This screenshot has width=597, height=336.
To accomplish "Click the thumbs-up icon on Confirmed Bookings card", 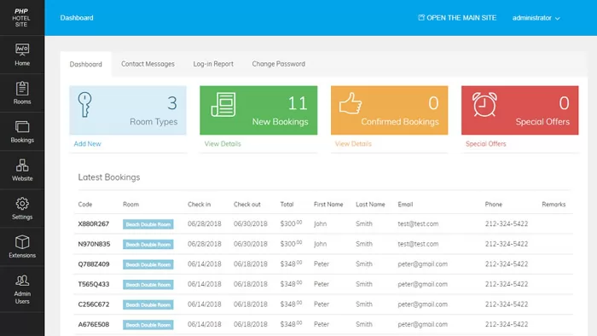I will [x=351, y=103].
